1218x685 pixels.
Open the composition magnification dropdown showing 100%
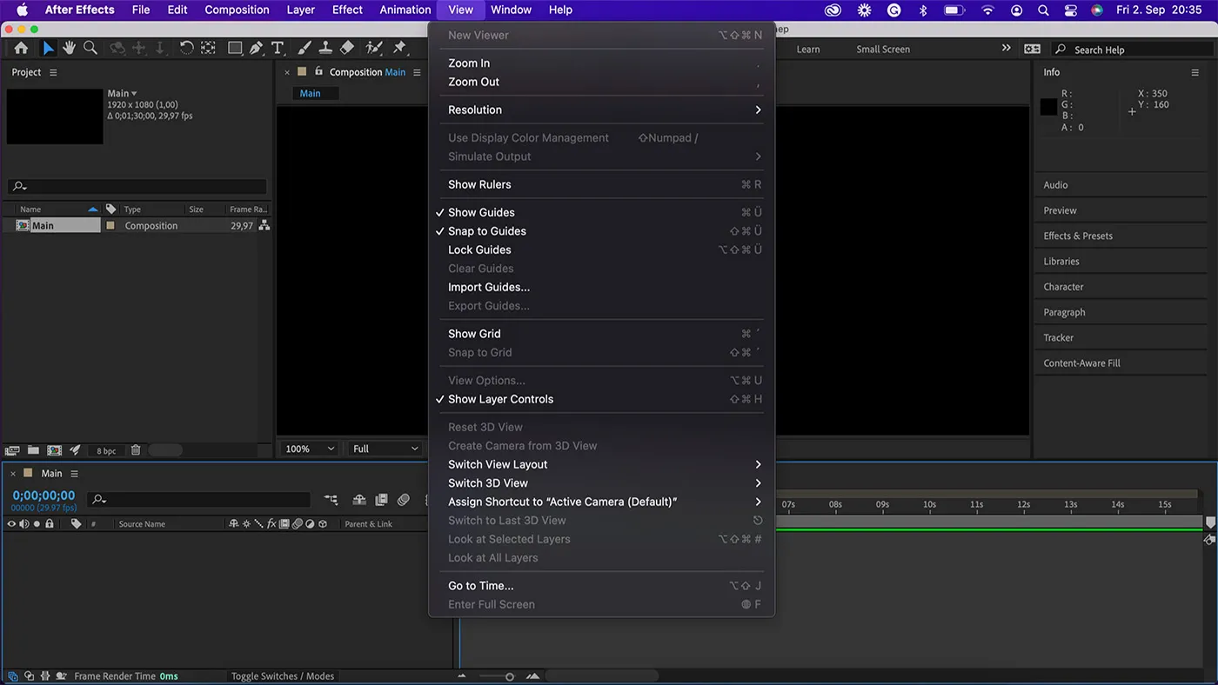308,449
